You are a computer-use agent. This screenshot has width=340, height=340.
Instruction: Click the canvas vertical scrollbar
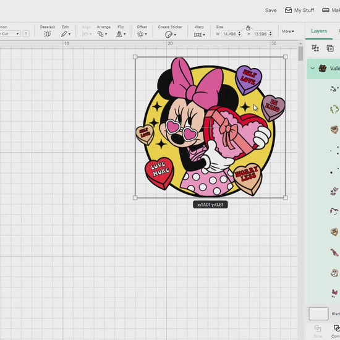click(x=300, y=54)
